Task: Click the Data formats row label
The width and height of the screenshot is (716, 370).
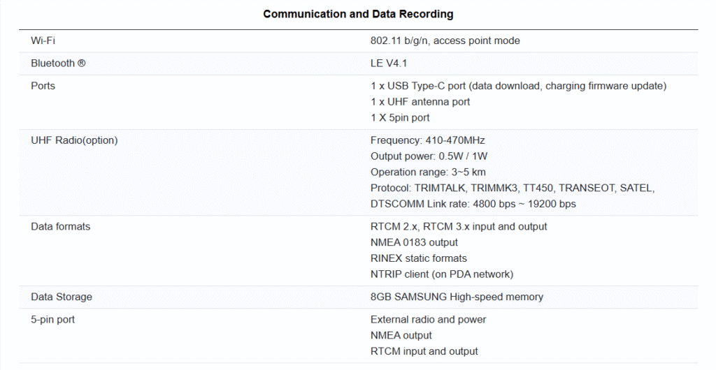Action: [x=60, y=226]
